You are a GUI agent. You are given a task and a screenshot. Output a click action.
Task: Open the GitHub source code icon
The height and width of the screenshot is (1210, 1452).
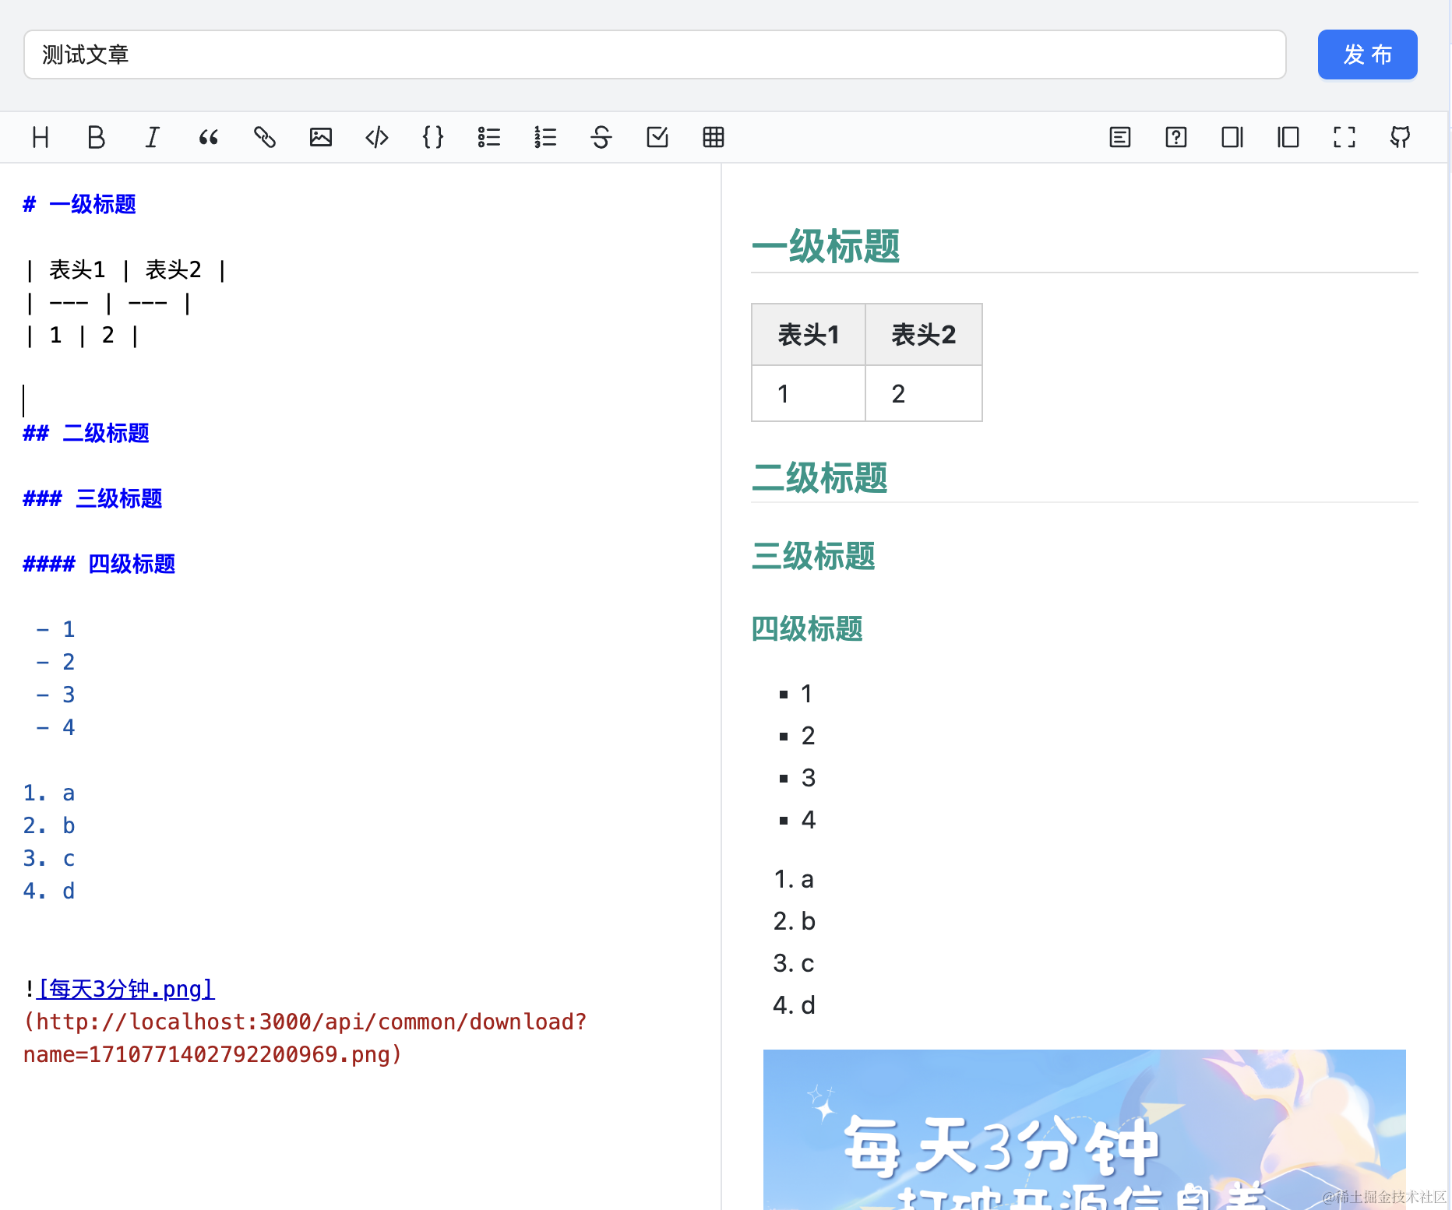pos(1401,138)
